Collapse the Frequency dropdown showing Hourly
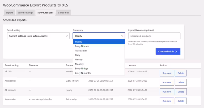 99,36
